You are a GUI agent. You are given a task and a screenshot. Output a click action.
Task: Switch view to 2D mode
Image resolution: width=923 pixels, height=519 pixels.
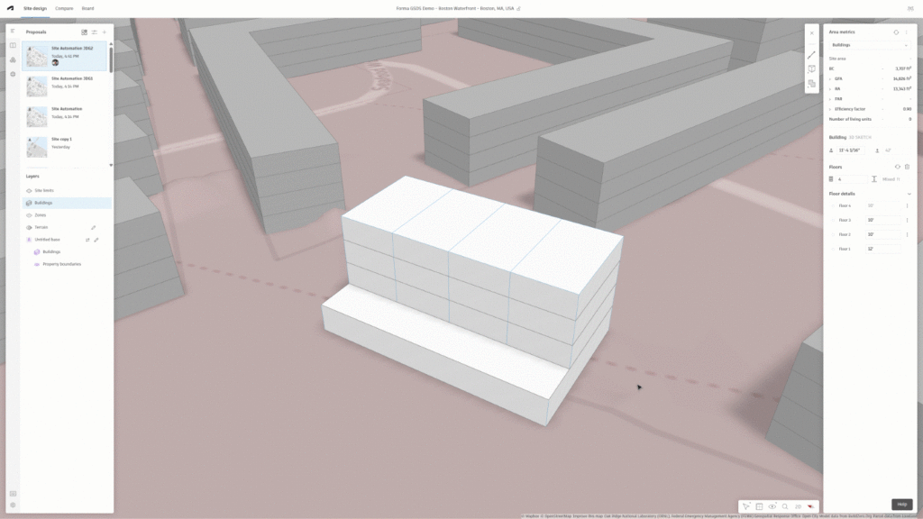tap(798, 506)
